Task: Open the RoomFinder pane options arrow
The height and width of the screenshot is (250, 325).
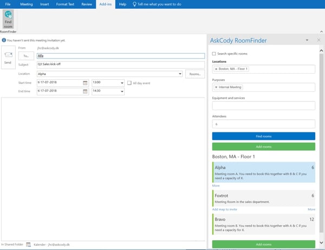Action: click(x=307, y=40)
